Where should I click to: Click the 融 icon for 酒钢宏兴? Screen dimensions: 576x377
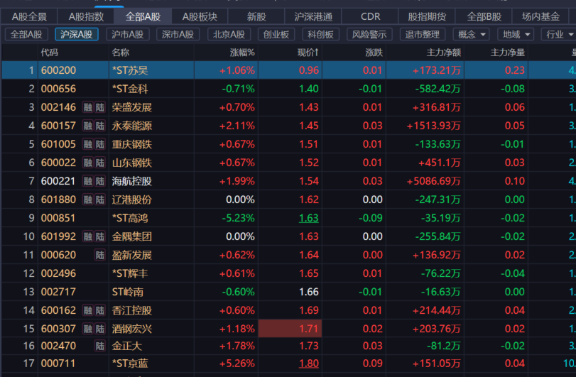[x=88, y=329]
